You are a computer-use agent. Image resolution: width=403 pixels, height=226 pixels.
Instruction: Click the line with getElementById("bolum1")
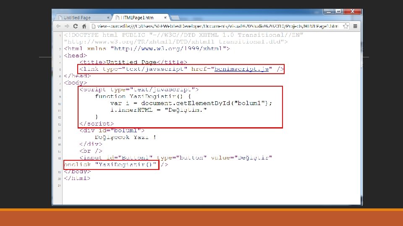(191, 103)
